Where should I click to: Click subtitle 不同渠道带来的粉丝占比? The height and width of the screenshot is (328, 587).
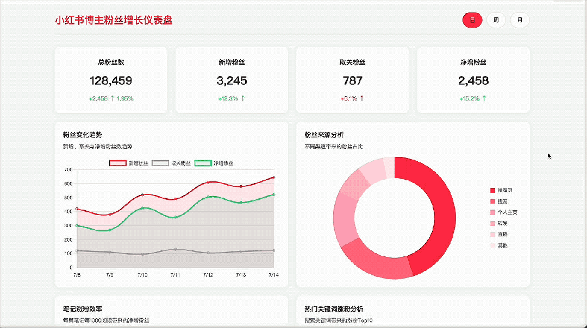pos(334,147)
